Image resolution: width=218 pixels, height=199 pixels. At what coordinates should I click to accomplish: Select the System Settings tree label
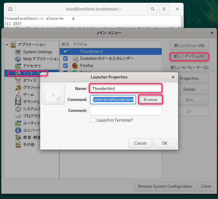click(x=38, y=52)
